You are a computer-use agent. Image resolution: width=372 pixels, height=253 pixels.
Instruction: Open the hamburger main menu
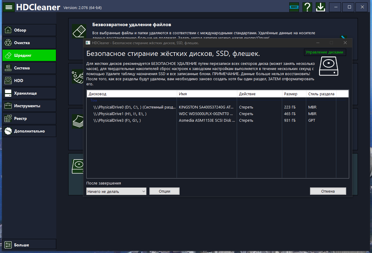9,7
